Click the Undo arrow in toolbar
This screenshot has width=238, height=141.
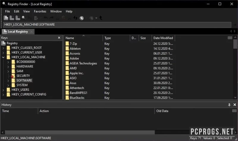pyautogui.click(x=46, y=18)
